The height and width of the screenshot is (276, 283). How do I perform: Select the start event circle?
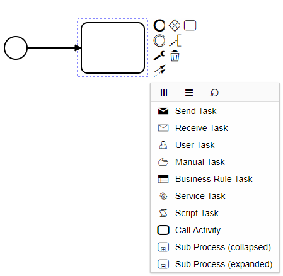click(x=16, y=48)
